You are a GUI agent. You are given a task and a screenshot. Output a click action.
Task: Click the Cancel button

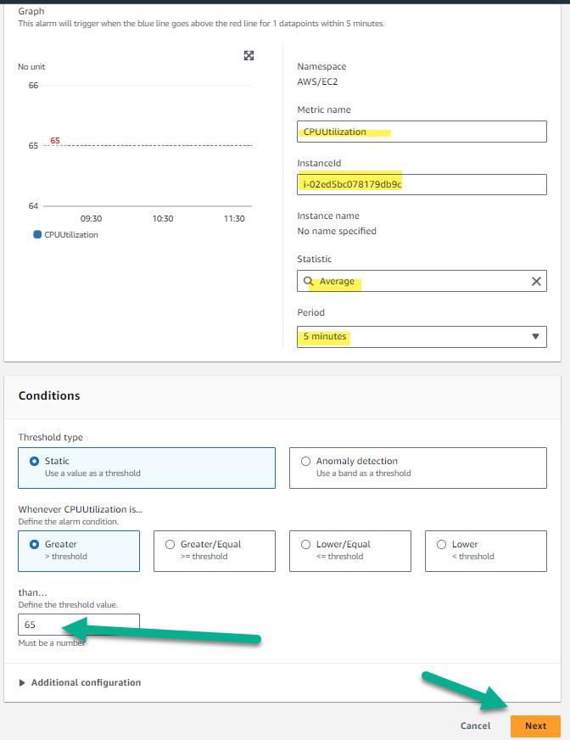tap(475, 726)
